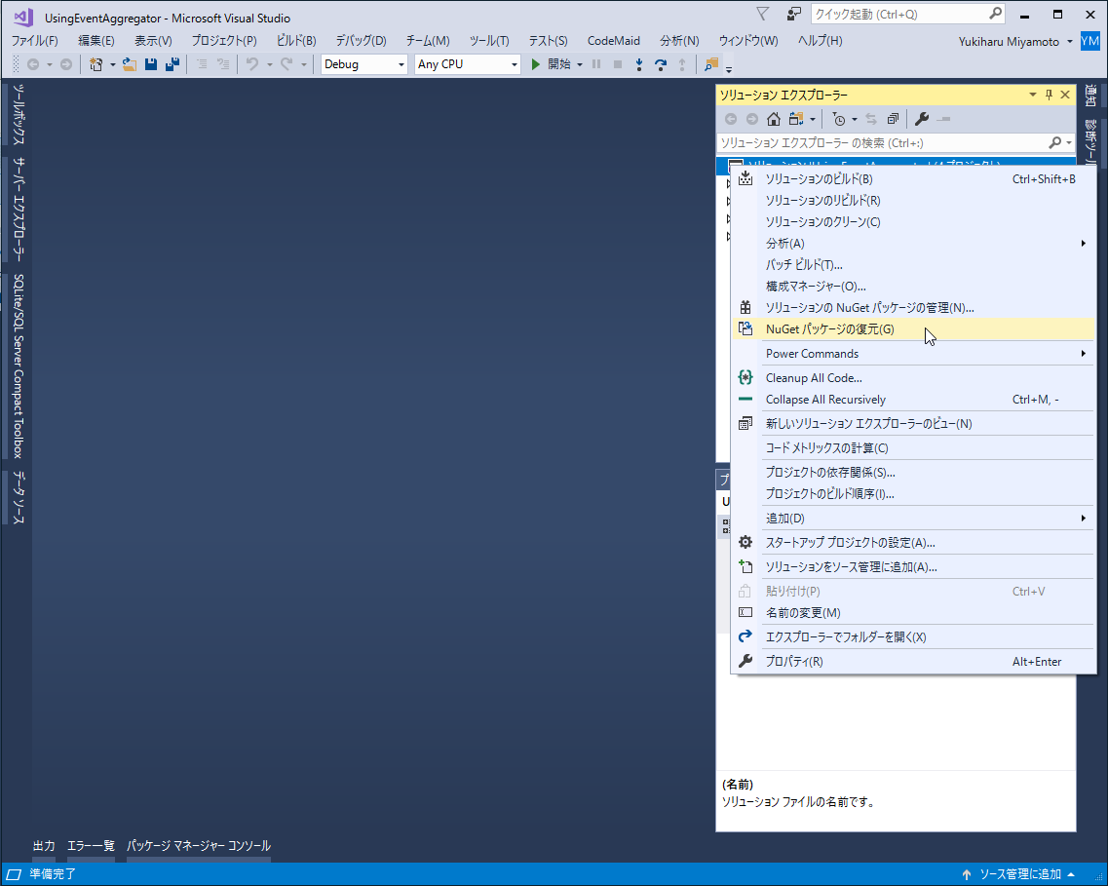
Task: Click the navigate backward toolbar icon
Action: pos(32,64)
